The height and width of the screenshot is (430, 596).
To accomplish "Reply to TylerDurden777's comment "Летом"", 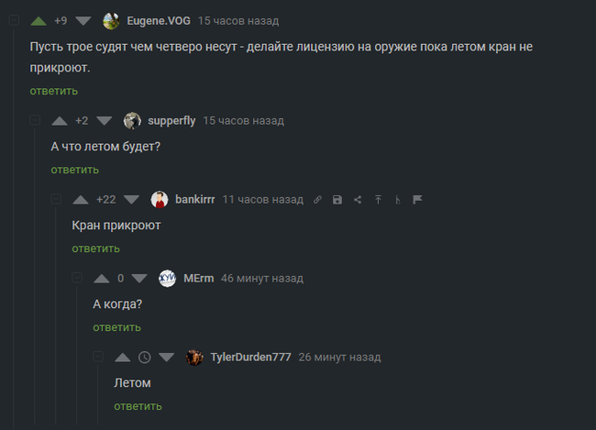I will point(138,406).
